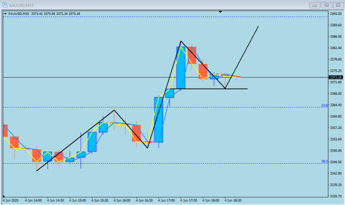Select the 23.6 Fibonacci level label
Image resolution: width=345 pixels, height=205 pixels.
[325, 105]
